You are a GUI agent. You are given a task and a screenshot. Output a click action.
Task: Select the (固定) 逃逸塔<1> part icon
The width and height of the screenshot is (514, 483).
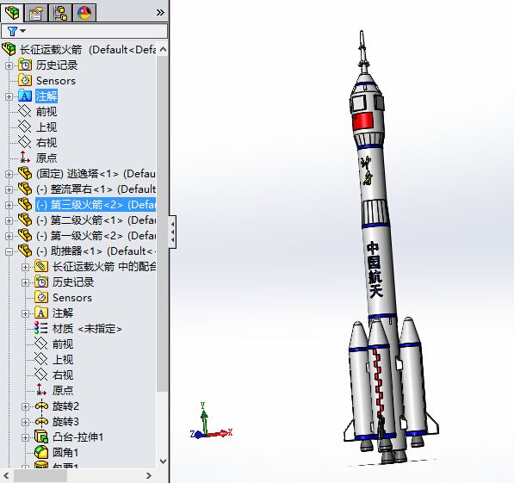pos(25,173)
